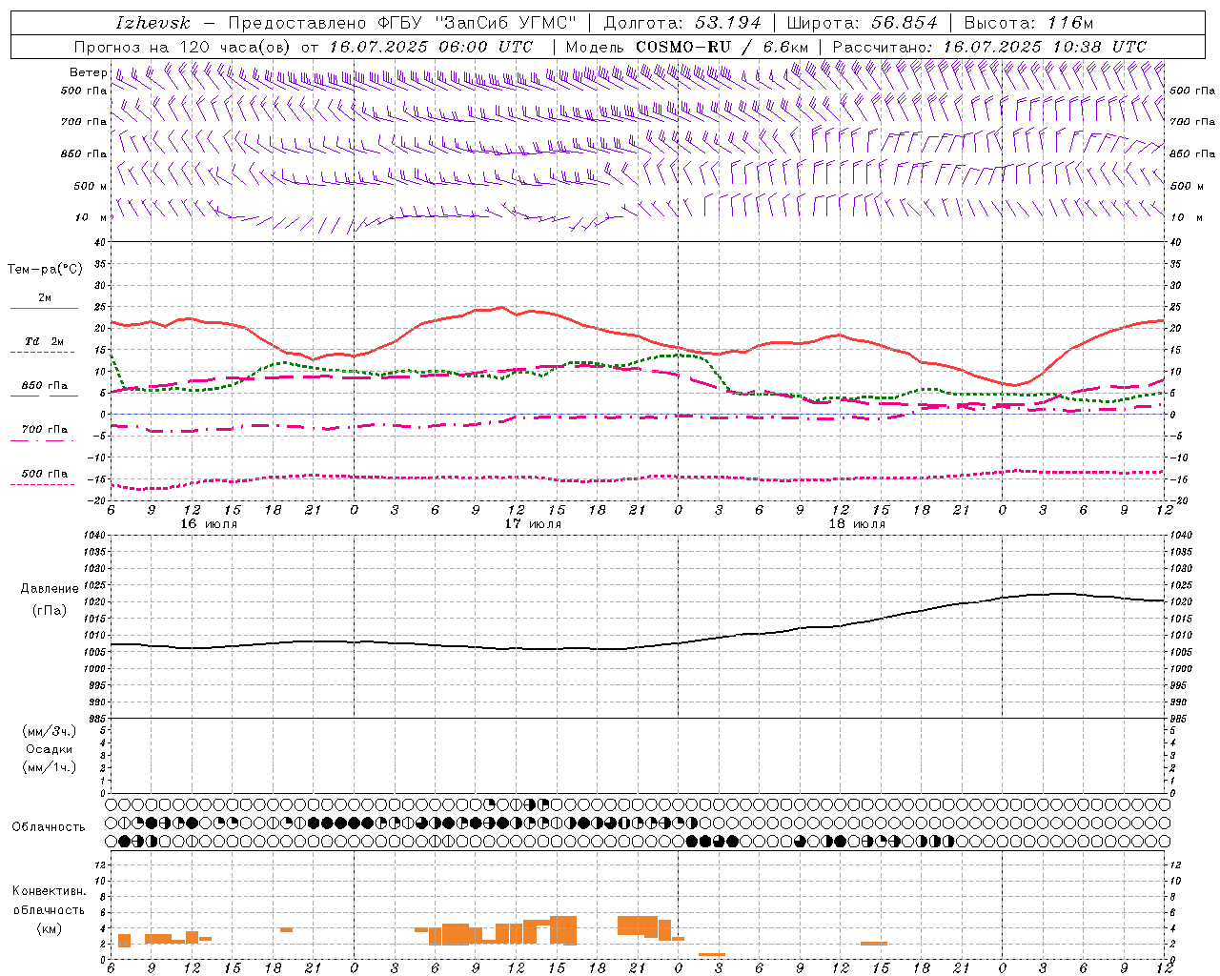Click the small orange convective bar near 15h on 18 июля
Viewport: 1220px width, 976px height.
pos(874,944)
